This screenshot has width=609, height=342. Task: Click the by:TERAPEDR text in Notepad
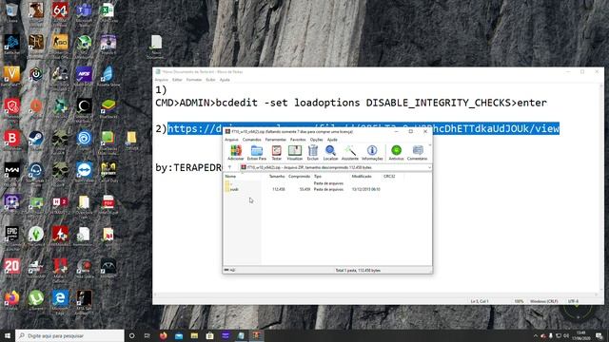click(x=188, y=167)
